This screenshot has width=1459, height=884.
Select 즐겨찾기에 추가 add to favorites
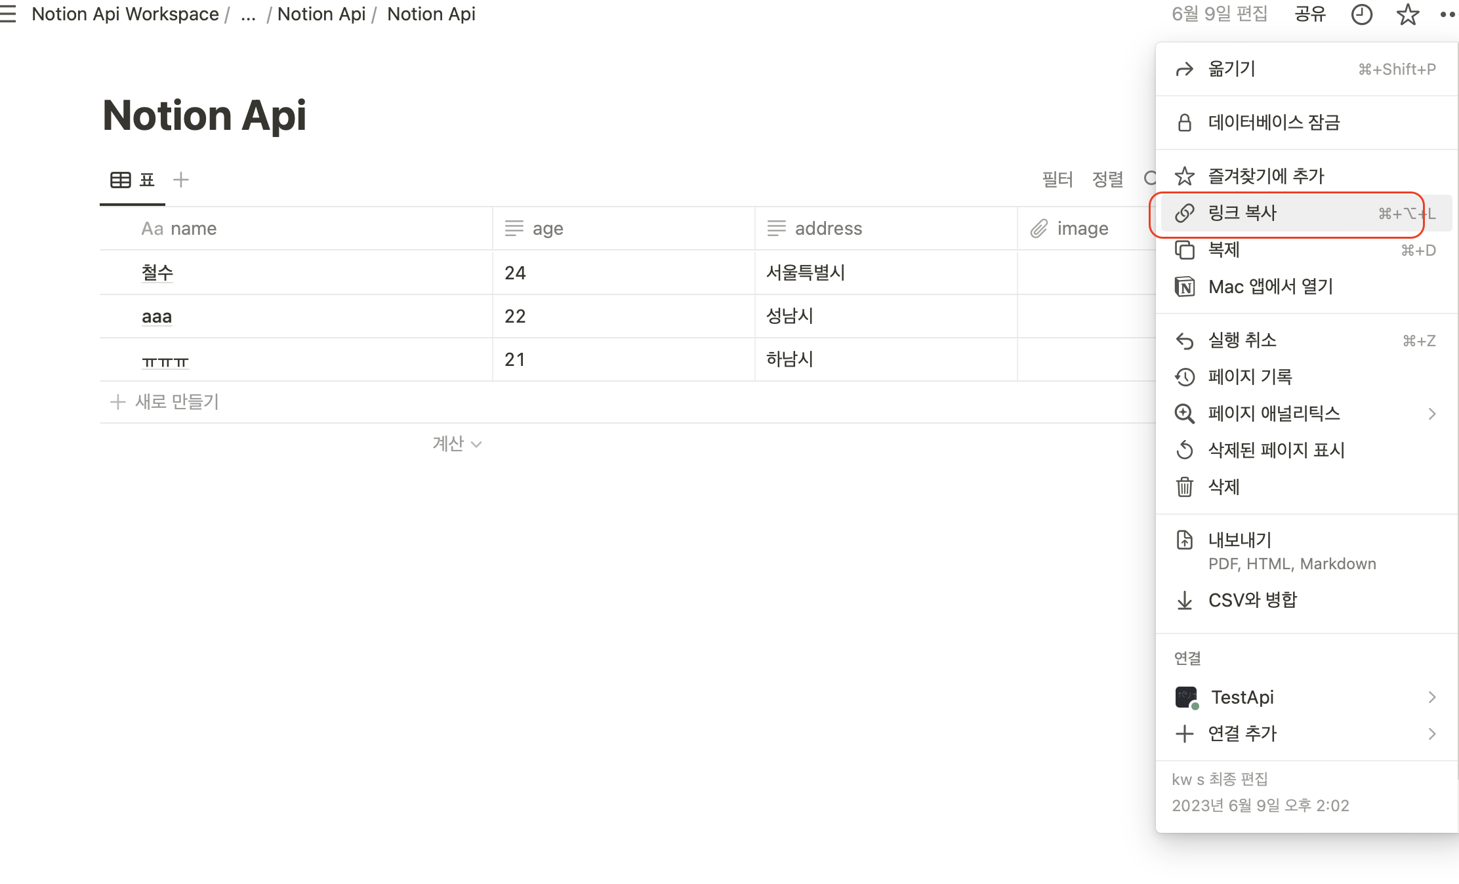click(x=1265, y=176)
